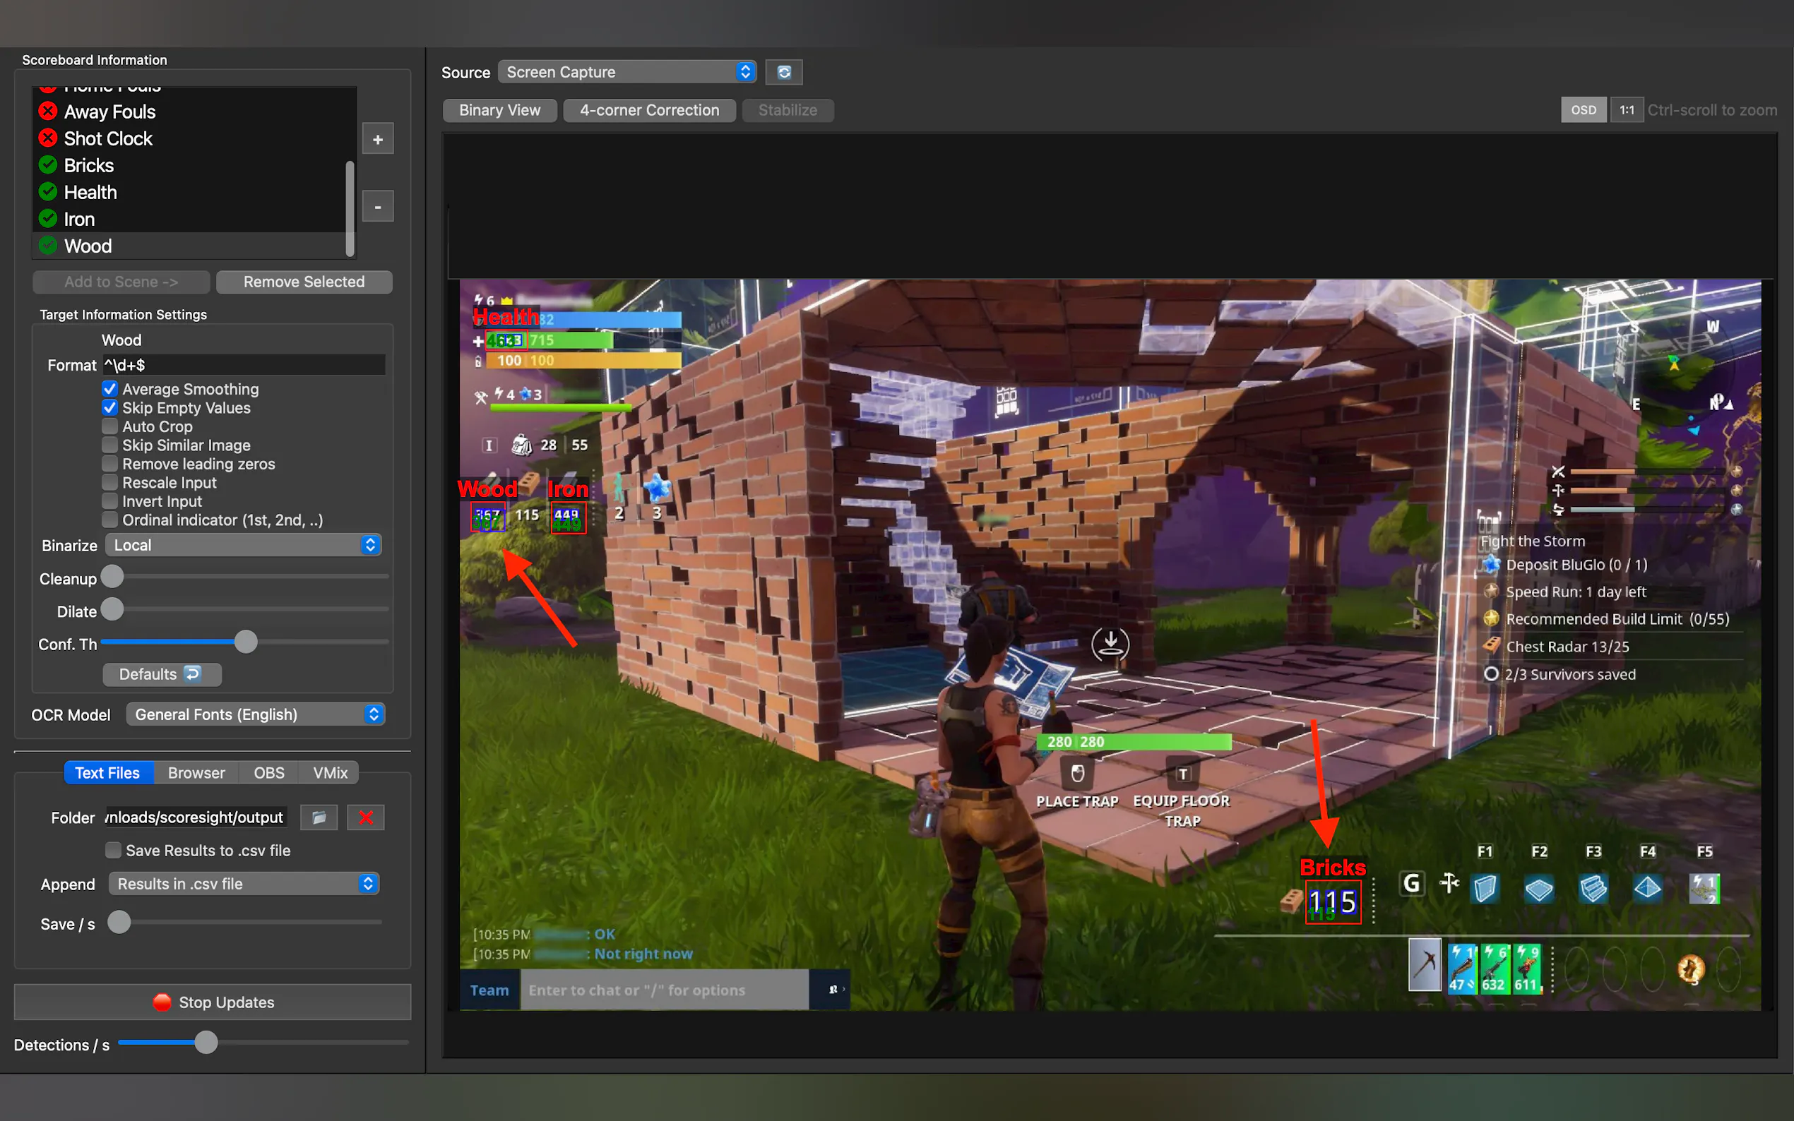Toggle the OSD overlay button
The width and height of the screenshot is (1794, 1121).
tap(1583, 109)
